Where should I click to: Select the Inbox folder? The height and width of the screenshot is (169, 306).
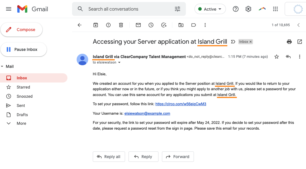[x=33, y=78]
